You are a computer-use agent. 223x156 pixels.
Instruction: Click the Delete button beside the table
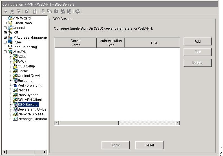[x=198, y=63]
